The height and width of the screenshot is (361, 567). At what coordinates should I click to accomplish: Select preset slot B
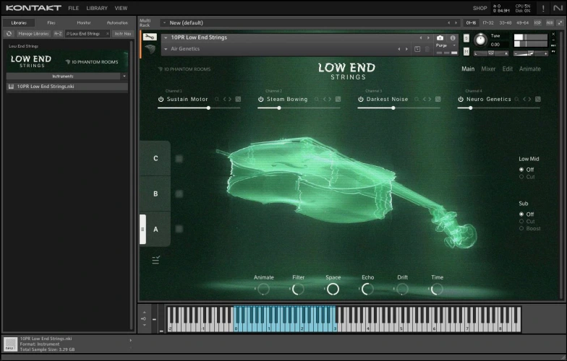click(155, 193)
